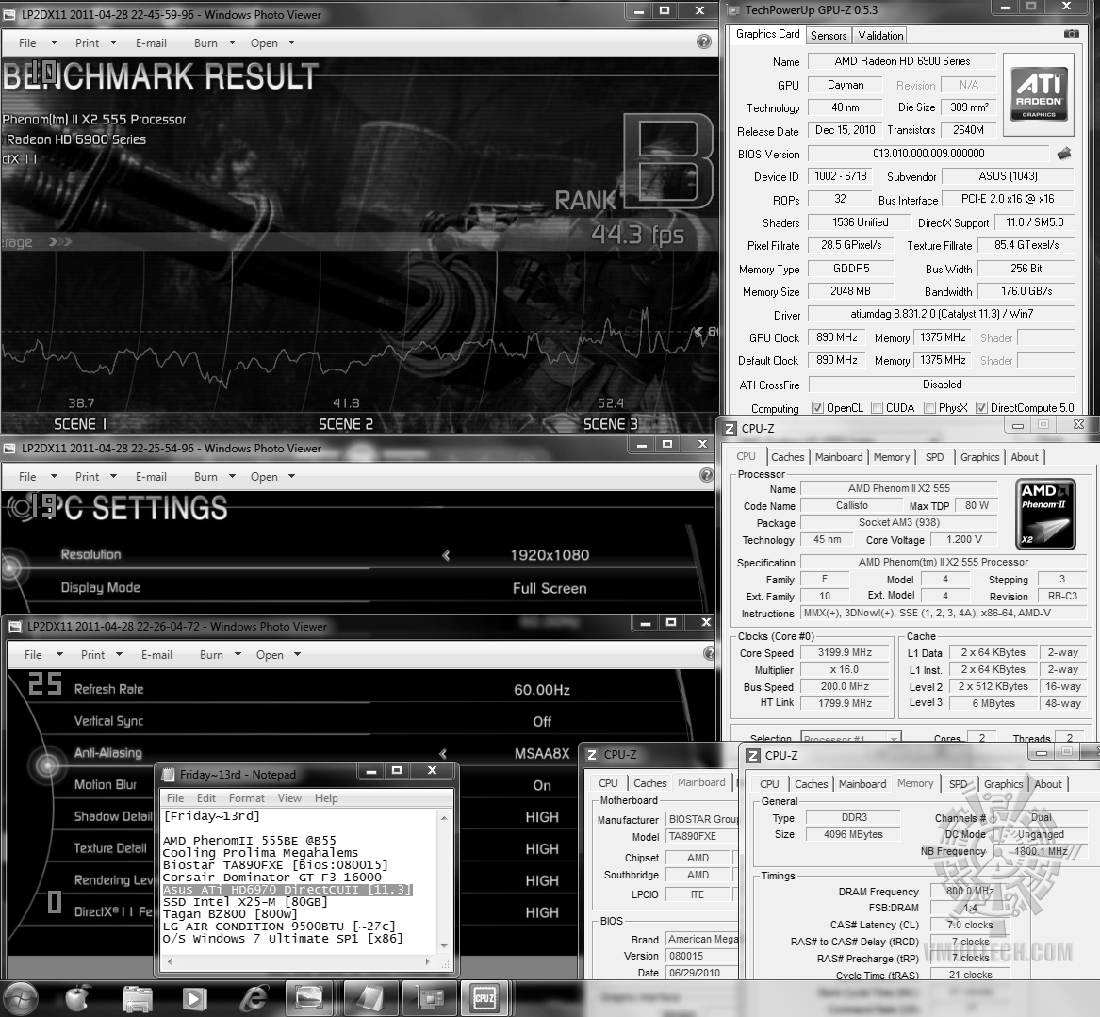Open Caches tab in CPU-Z processor window
1100x1017 pixels.
(787, 456)
